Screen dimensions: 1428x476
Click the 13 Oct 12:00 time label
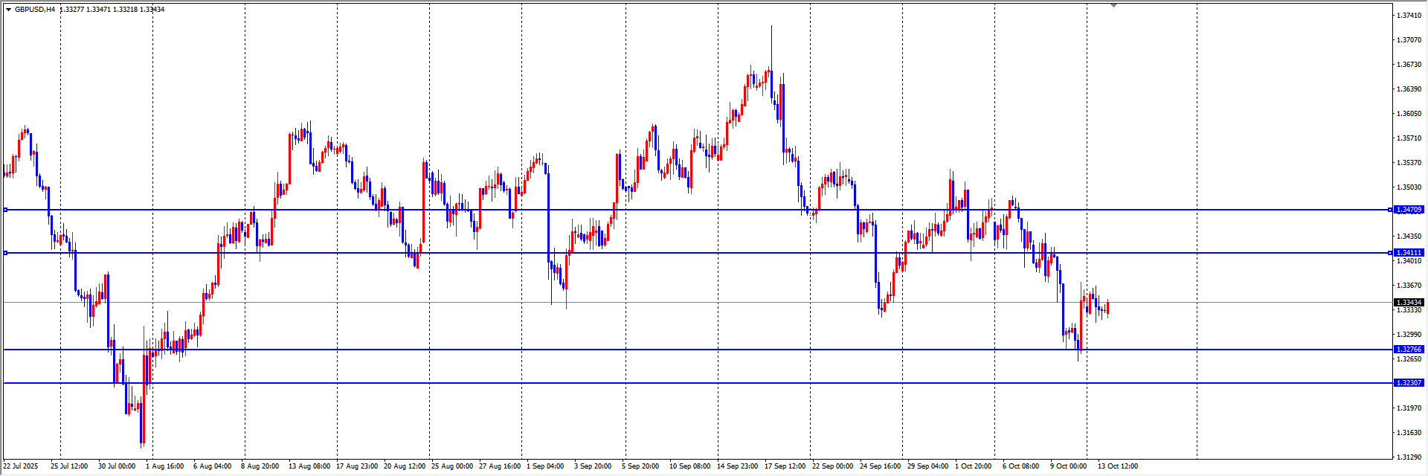pyautogui.click(x=1117, y=466)
